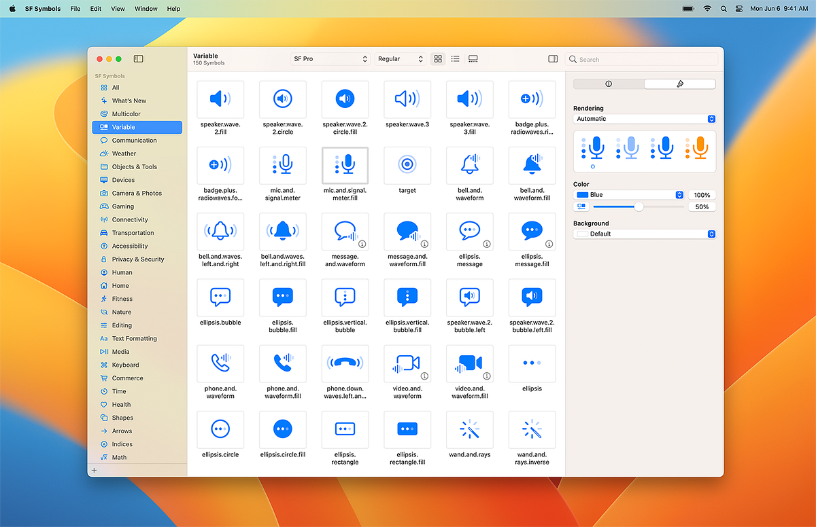
Task: Select the speaker.wave.2.fill symbol
Action: (x=220, y=99)
